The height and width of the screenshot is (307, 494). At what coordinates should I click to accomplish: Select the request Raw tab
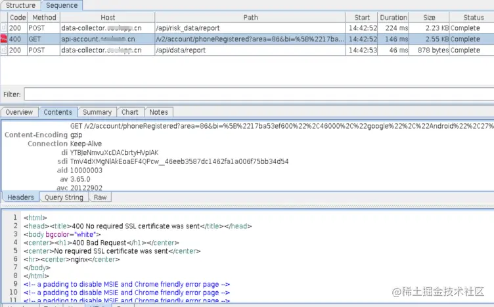point(100,197)
